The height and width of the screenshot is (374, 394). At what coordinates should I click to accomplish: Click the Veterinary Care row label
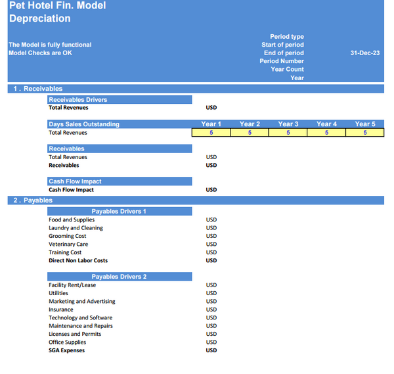pos(68,245)
